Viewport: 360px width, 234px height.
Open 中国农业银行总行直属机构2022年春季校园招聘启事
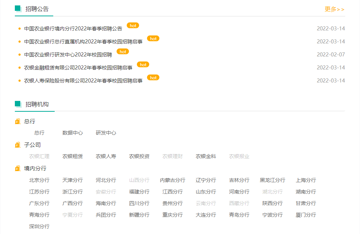tap(83, 42)
